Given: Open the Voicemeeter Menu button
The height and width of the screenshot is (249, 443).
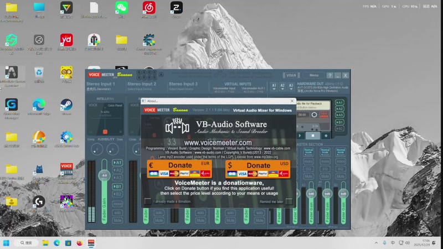Looking at the screenshot, I should (313, 75).
